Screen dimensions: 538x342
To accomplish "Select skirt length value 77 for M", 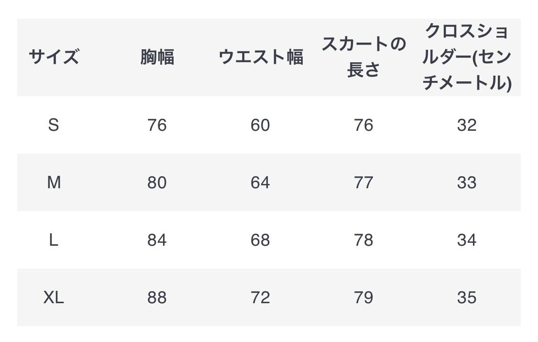I will [363, 182].
